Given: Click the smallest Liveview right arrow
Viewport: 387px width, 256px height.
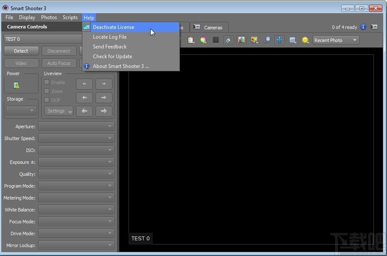Looking at the screenshot, I should point(104,84).
